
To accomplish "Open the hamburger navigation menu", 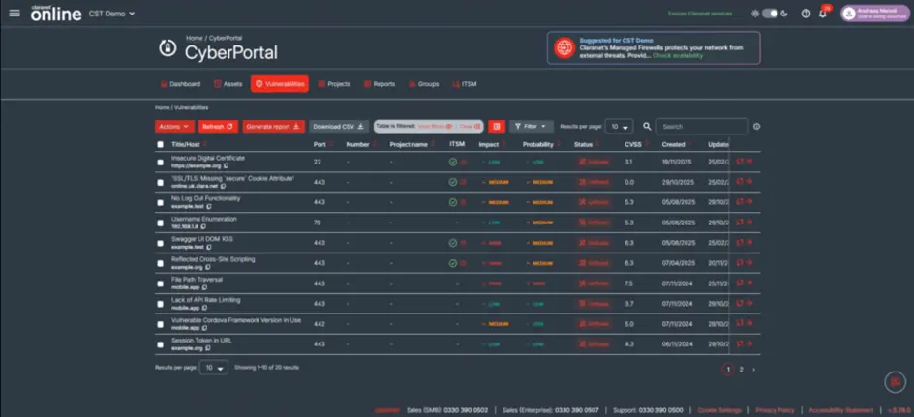I will point(15,14).
